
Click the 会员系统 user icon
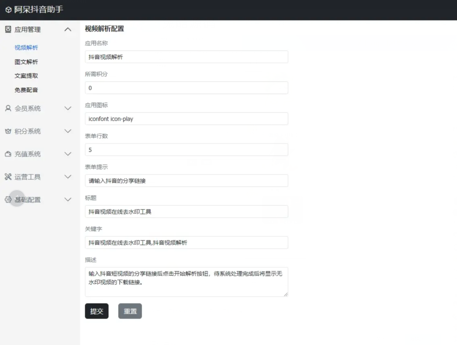click(x=8, y=108)
